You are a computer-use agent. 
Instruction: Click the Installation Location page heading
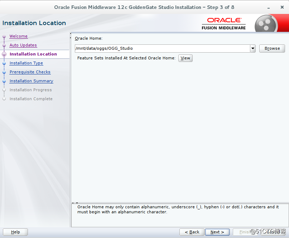coord(34,23)
